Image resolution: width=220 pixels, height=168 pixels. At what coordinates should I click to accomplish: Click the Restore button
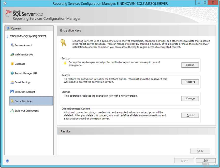pyautogui.click(x=190, y=82)
